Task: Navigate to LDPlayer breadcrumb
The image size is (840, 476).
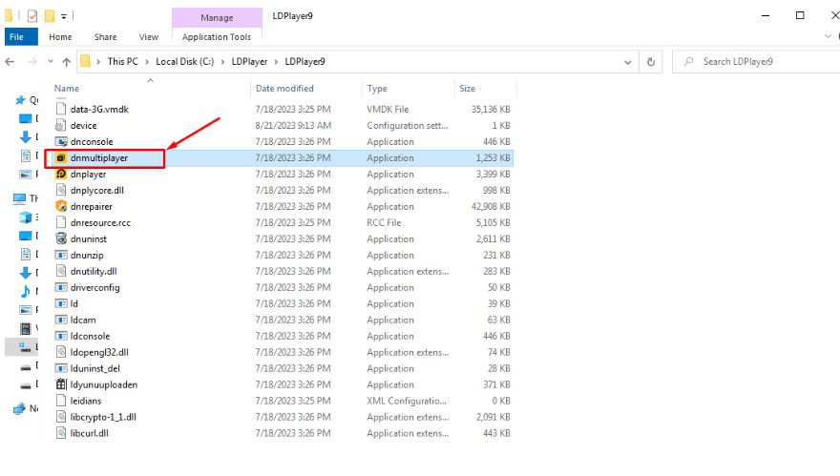Action: click(x=249, y=62)
